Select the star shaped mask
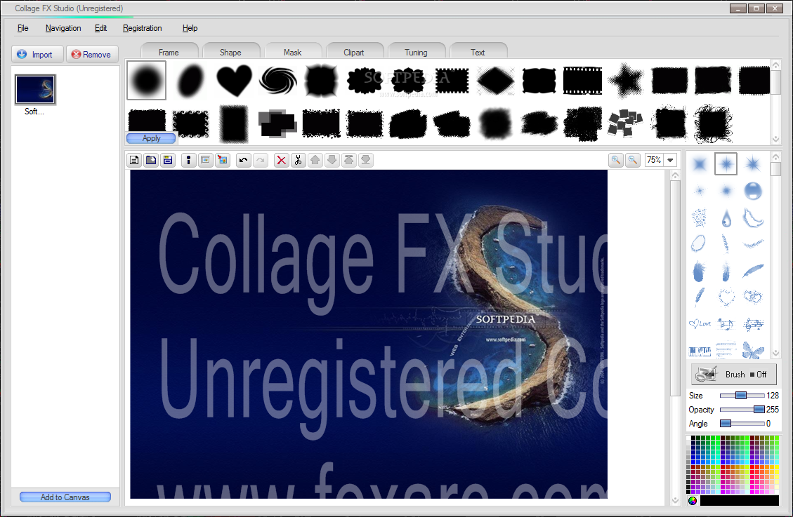The height and width of the screenshot is (517, 793). coord(626,80)
